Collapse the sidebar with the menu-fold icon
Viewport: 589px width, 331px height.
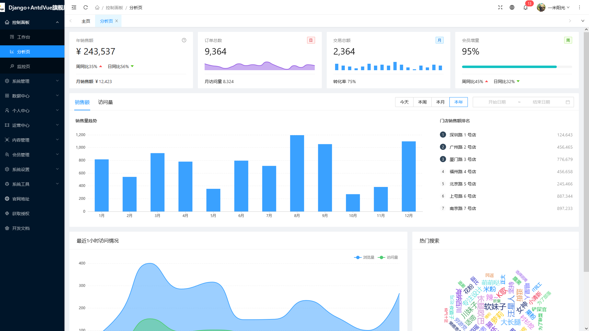pos(74,7)
